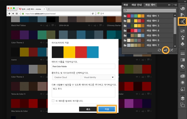Go back in the browser
Viewport: 187px width, 119px height.
(x=10, y=14)
